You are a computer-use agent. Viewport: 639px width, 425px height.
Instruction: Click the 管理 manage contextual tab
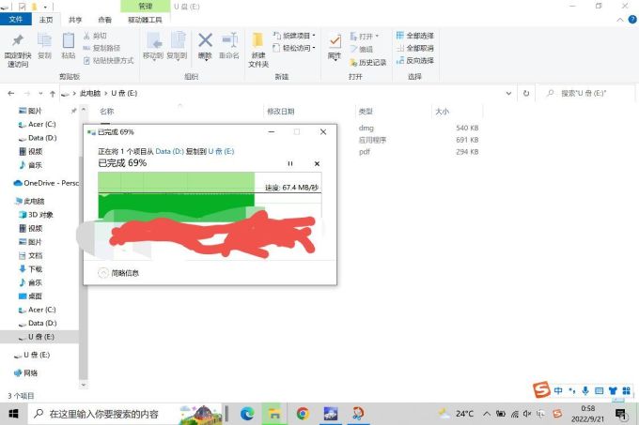[x=146, y=7]
